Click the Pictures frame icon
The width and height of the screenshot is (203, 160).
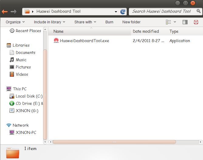click(12, 67)
